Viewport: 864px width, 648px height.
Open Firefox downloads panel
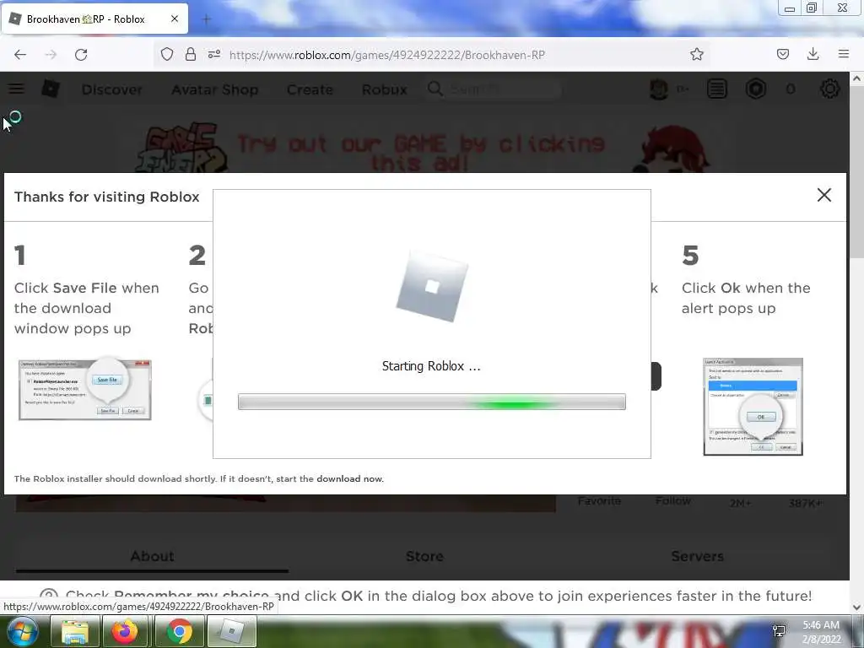813,53
